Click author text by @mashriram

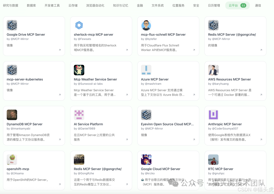pyautogui.click(x=151, y=84)
